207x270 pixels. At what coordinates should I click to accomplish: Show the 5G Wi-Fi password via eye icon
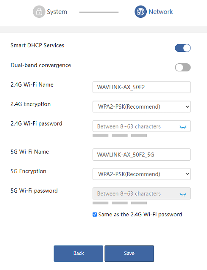[x=183, y=194]
